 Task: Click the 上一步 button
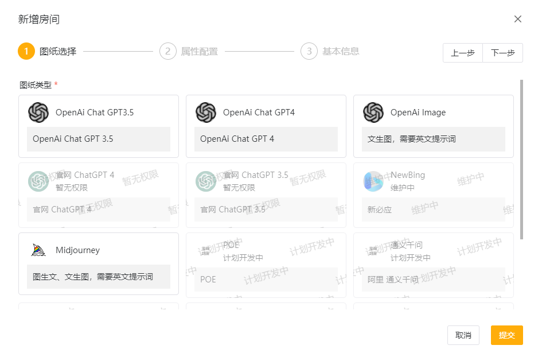[463, 53]
